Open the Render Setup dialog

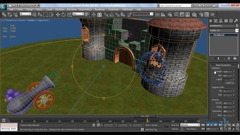point(201,15)
